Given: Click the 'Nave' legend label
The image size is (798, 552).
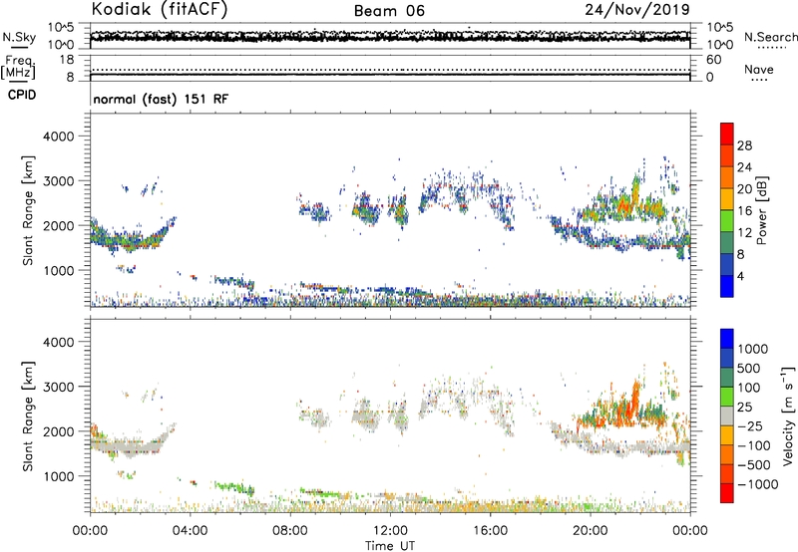Looking at the screenshot, I should pos(759,70).
